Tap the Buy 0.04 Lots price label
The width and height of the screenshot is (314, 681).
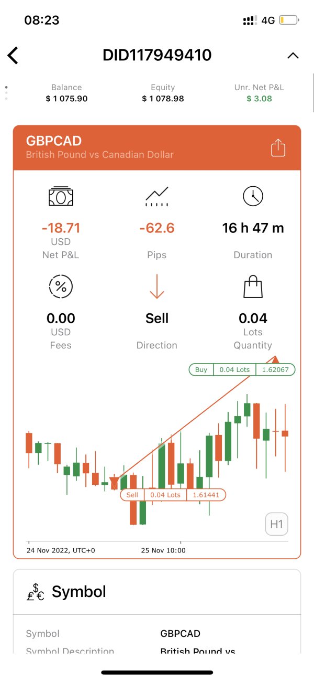pyautogui.click(x=242, y=369)
